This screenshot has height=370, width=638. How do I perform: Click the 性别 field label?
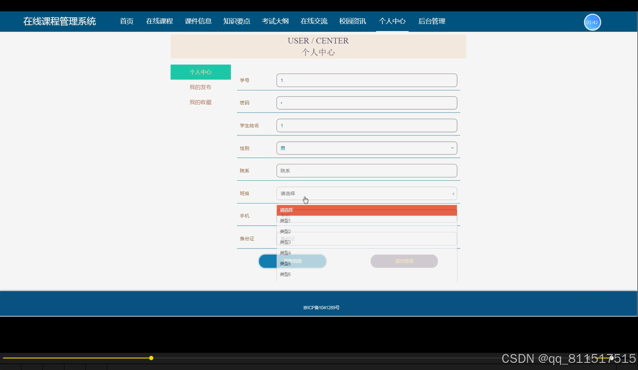tap(245, 148)
